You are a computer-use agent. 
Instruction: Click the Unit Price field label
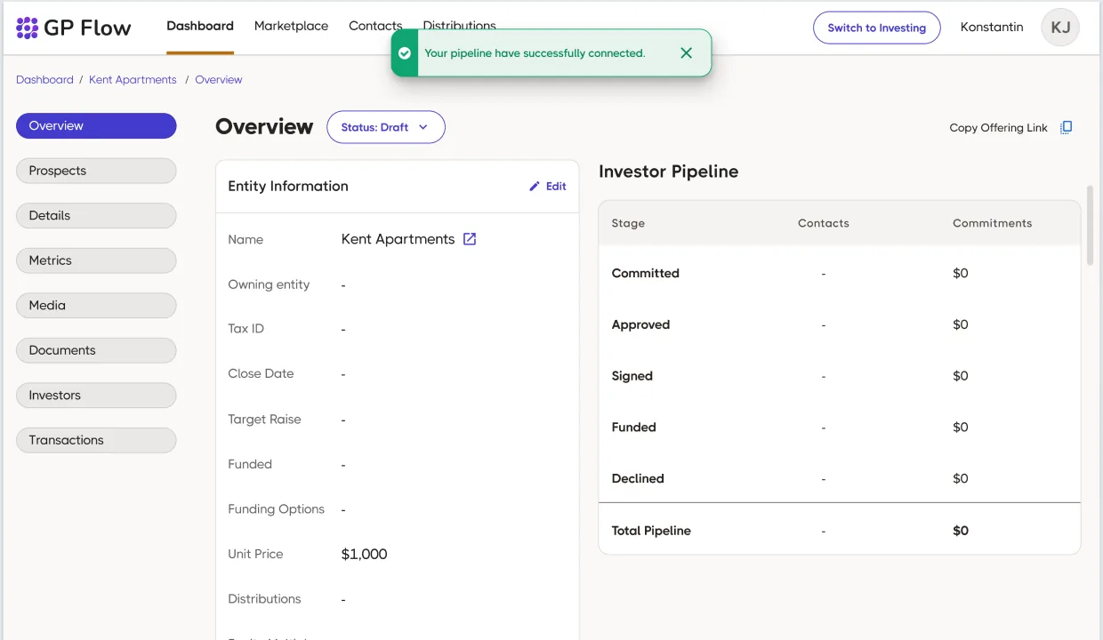pyautogui.click(x=255, y=554)
